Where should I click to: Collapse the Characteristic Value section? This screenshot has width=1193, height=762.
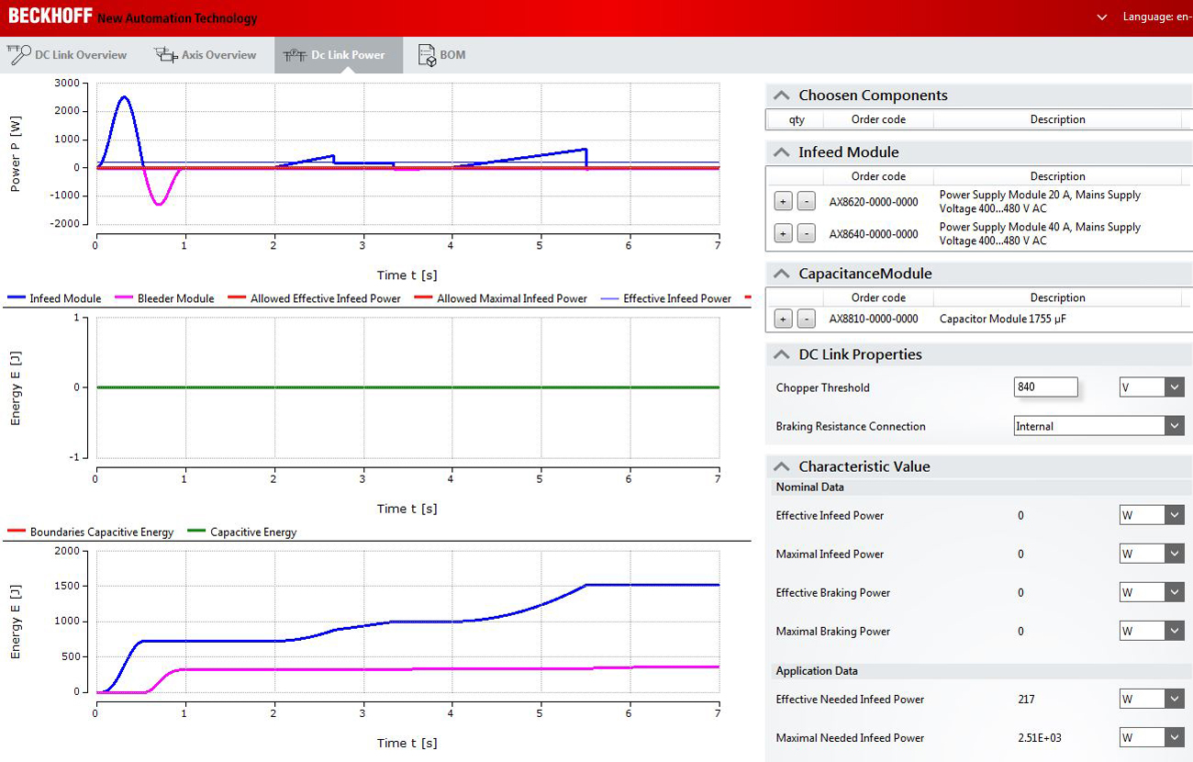(x=781, y=466)
